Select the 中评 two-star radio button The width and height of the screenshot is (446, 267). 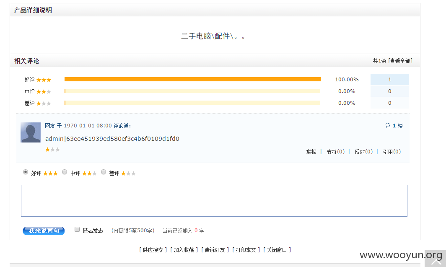click(65, 172)
